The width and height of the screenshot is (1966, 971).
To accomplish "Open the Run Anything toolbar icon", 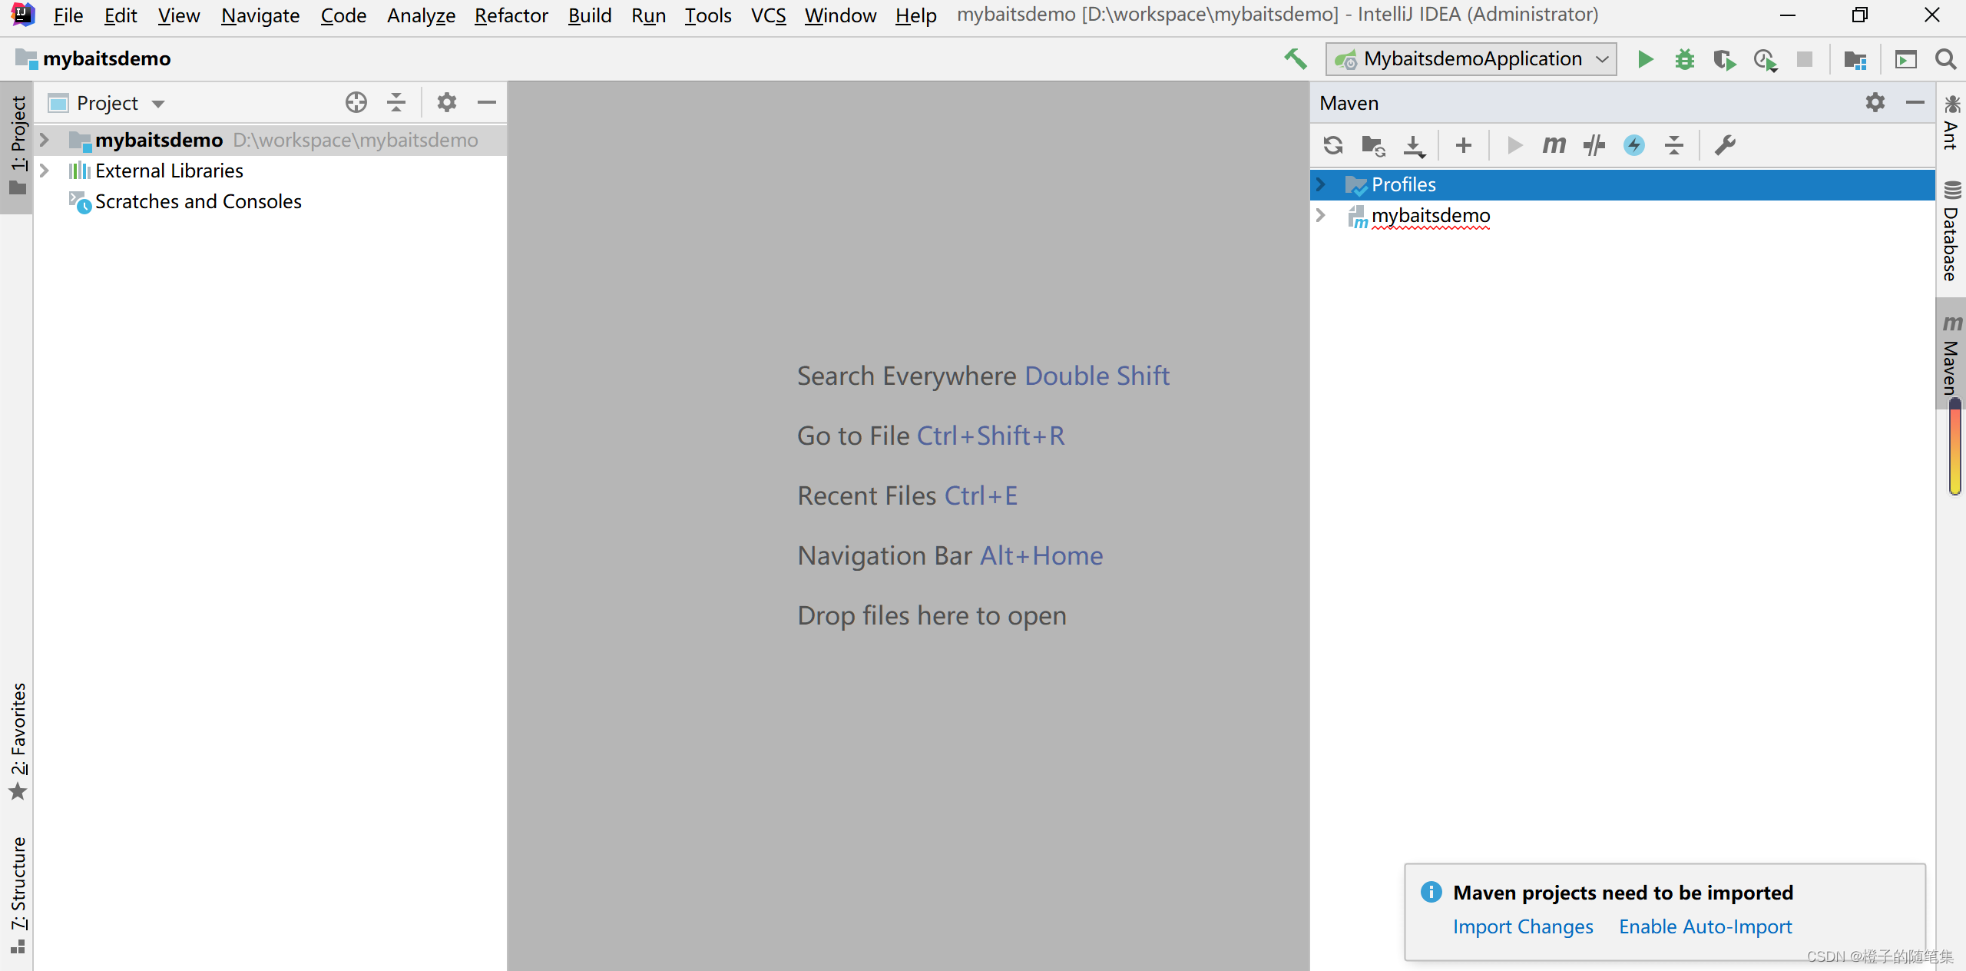I will point(1906,59).
